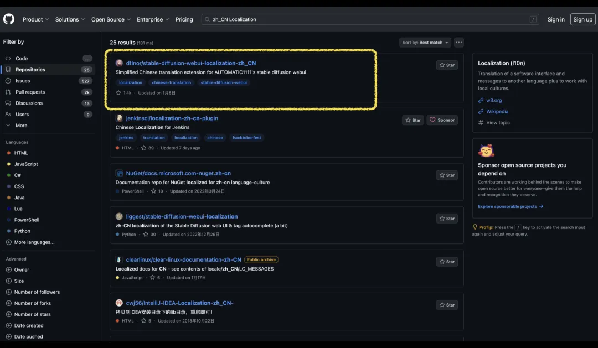
Task: Open the Pricing page
Action: [184, 19]
